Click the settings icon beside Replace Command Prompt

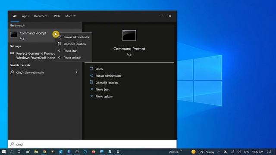tap(12, 53)
